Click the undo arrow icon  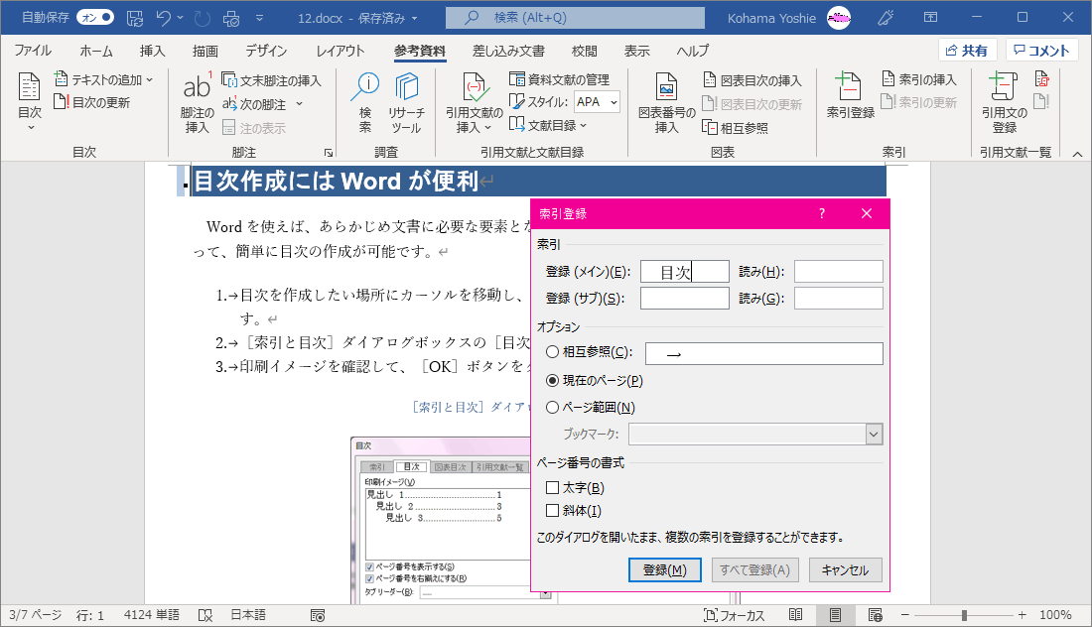(164, 18)
